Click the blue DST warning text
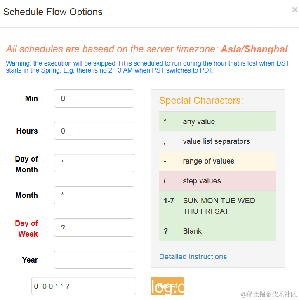 tap(148, 67)
